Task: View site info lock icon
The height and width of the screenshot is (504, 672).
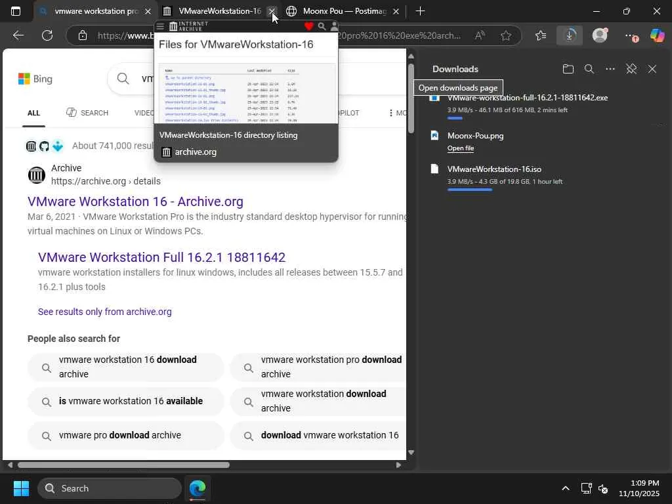Action: click(x=83, y=35)
